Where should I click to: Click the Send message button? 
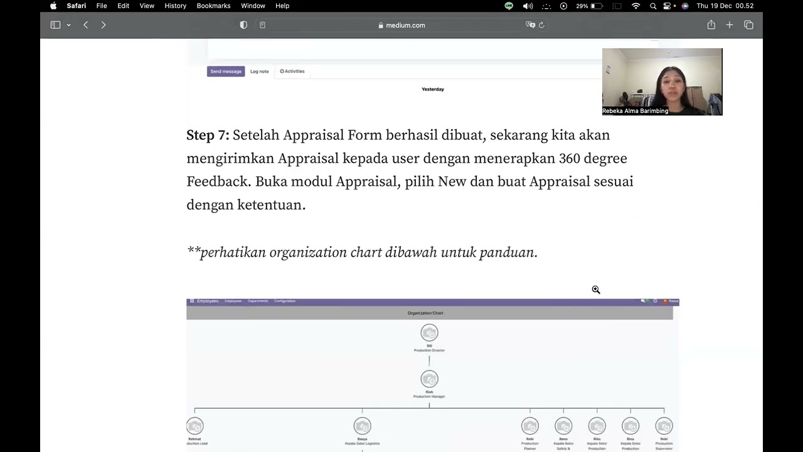click(226, 72)
